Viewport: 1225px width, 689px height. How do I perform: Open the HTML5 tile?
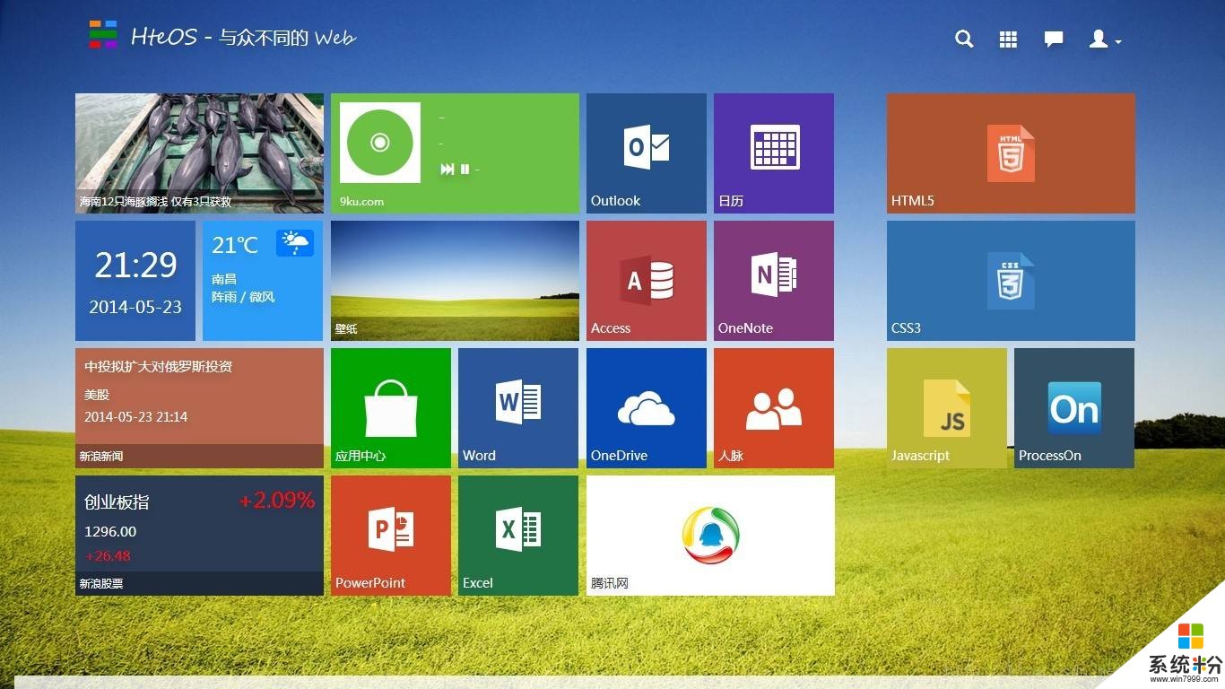[1010, 153]
